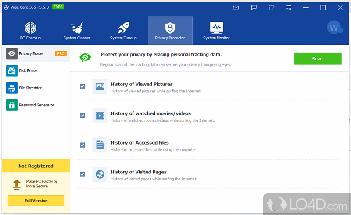Toggle History of Visited Pages checkbox

[x=82, y=174]
